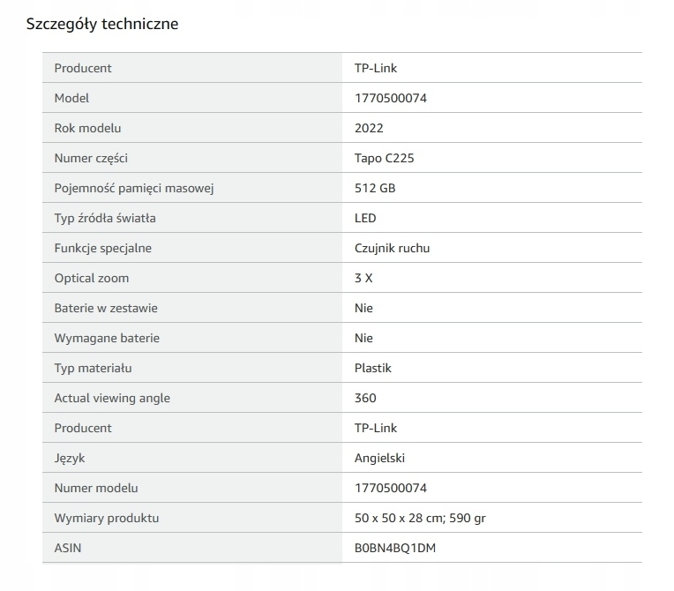This screenshot has width=674, height=591.
Task: Click the Czujnik ruchu special feature
Action: (x=392, y=248)
